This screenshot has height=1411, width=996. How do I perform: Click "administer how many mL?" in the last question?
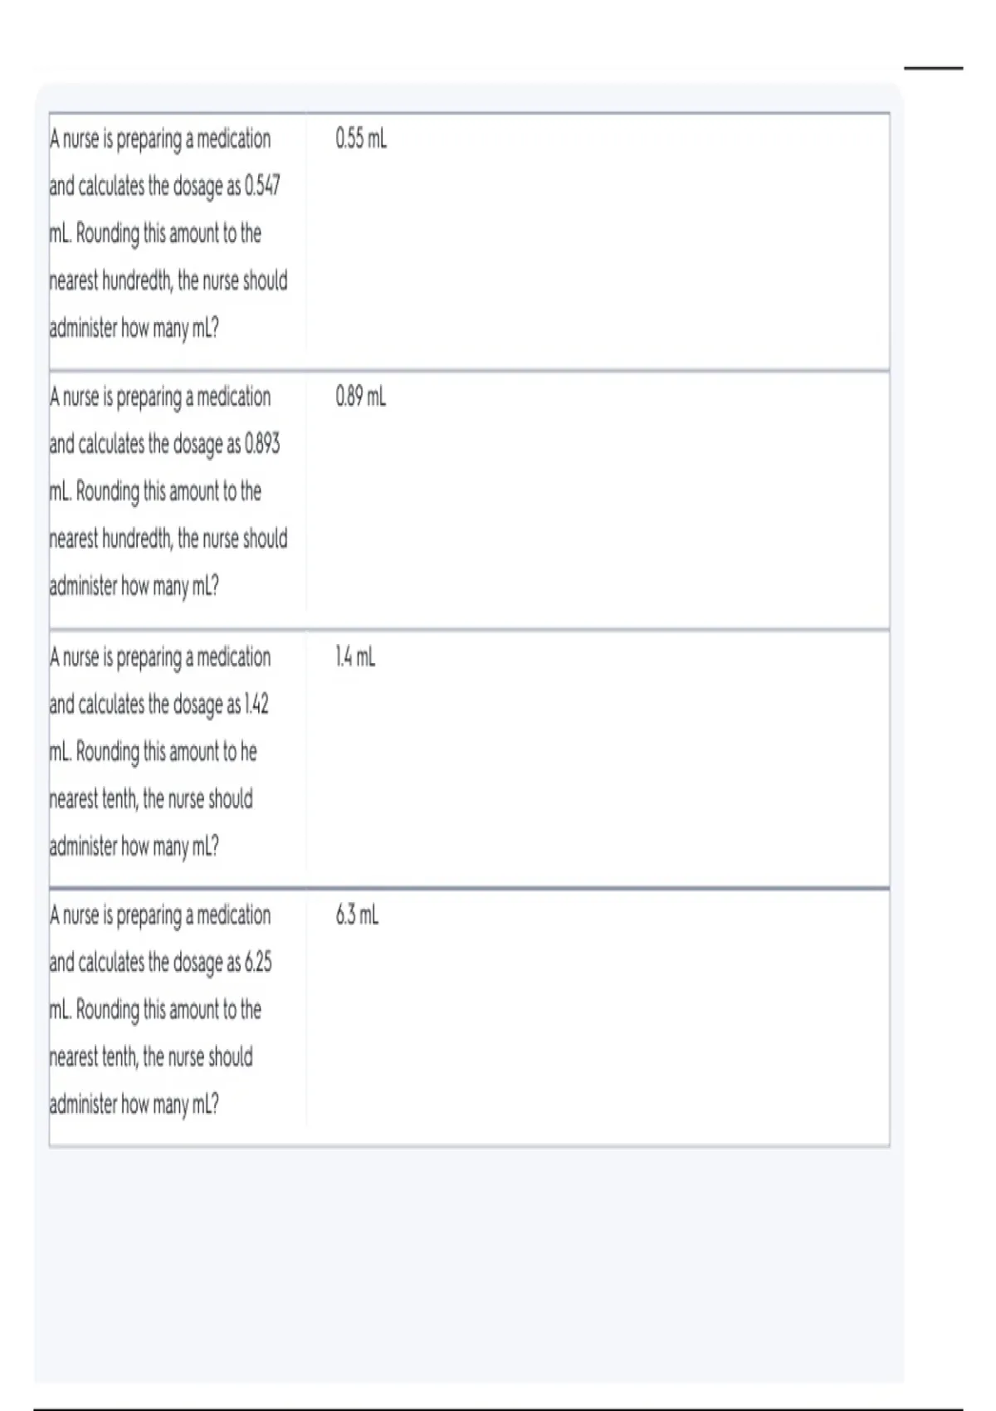tap(134, 1105)
